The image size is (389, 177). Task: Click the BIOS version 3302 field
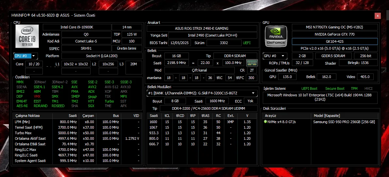(x=223, y=43)
